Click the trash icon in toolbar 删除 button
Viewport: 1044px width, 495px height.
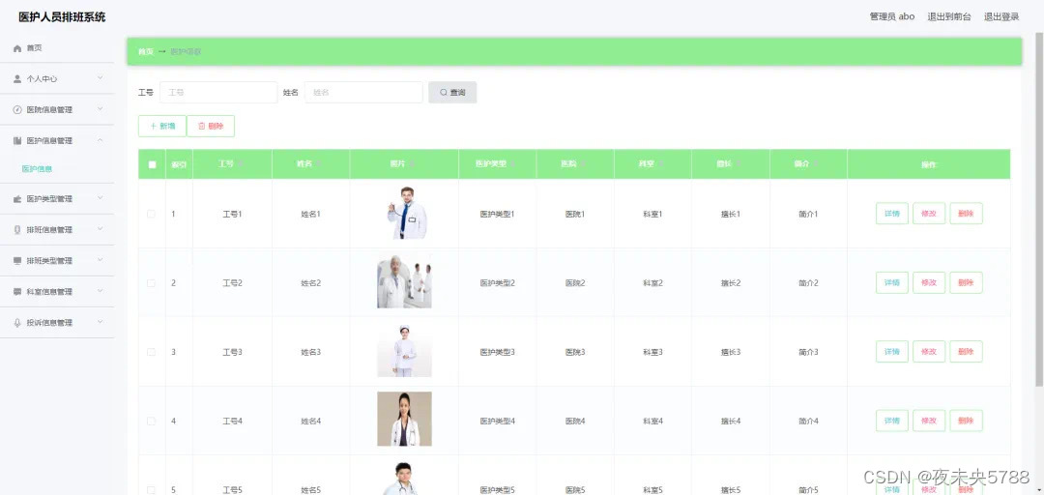click(202, 126)
